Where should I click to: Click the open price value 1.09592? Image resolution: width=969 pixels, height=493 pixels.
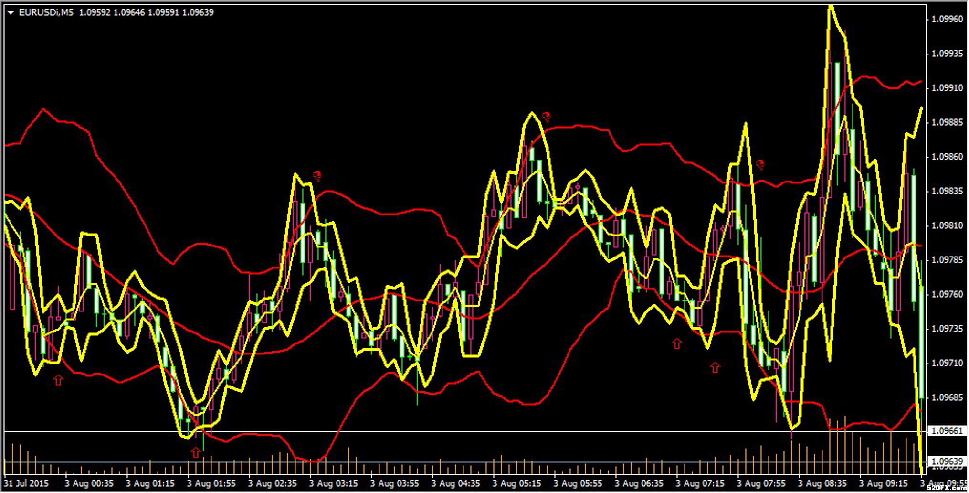tap(95, 13)
